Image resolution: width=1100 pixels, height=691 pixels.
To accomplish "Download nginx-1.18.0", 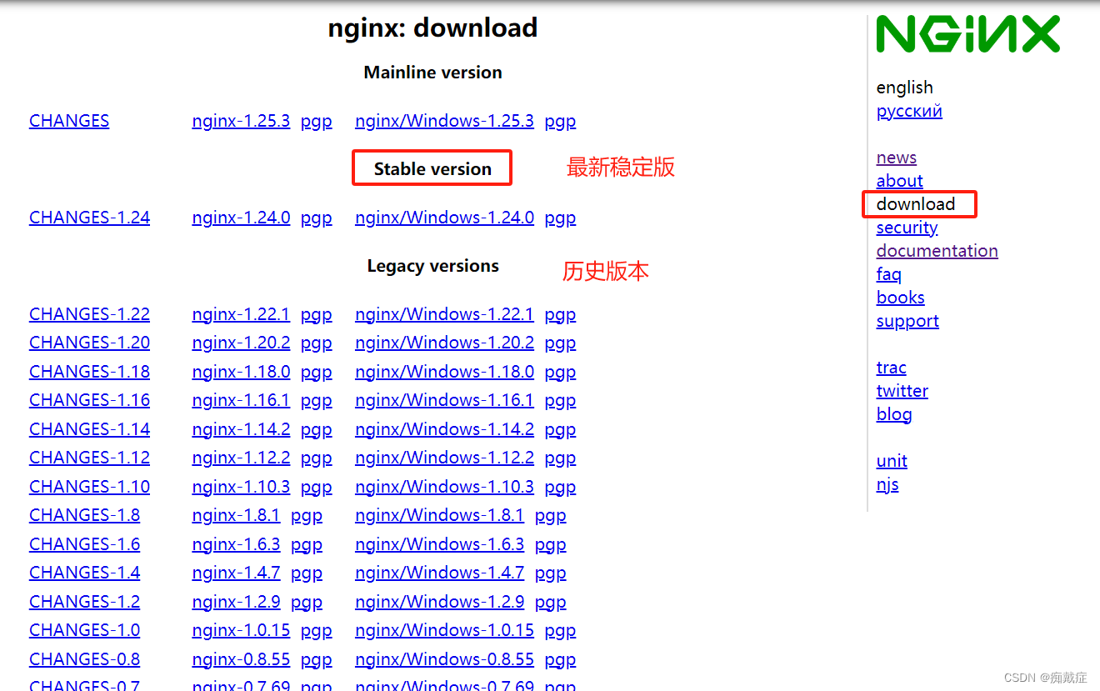I will 241,372.
